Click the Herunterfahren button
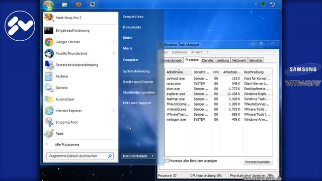 click(x=135, y=156)
